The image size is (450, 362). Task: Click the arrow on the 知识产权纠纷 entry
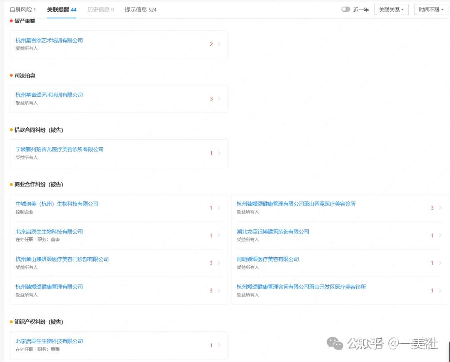click(218, 345)
